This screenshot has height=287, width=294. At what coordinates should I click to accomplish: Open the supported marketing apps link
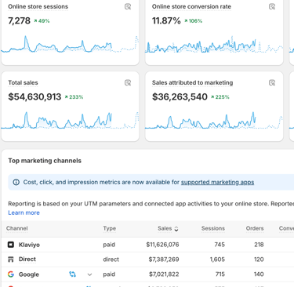click(217, 182)
